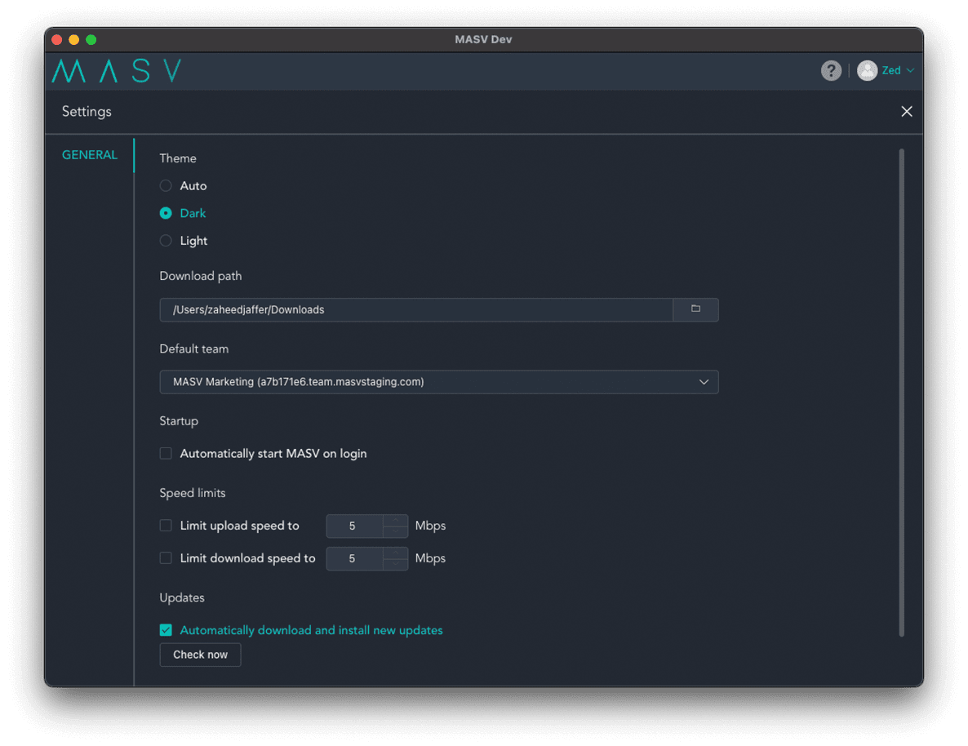Decrease the download speed limit stepper
This screenshot has height=746, width=968.
tap(395, 565)
